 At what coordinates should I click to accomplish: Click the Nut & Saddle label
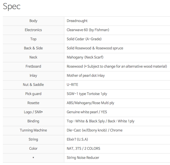click(33, 85)
